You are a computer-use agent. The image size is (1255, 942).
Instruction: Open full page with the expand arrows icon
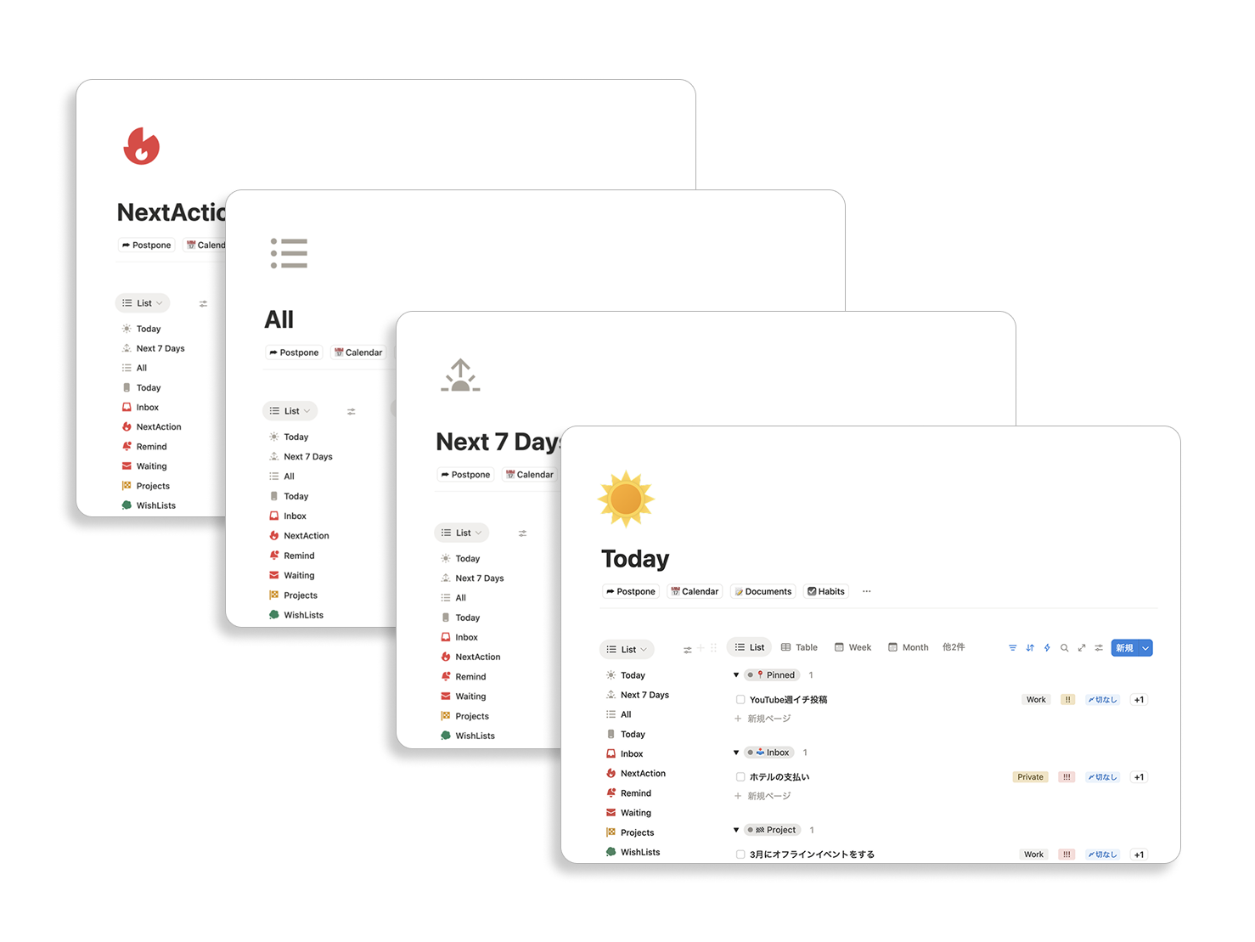(1082, 648)
